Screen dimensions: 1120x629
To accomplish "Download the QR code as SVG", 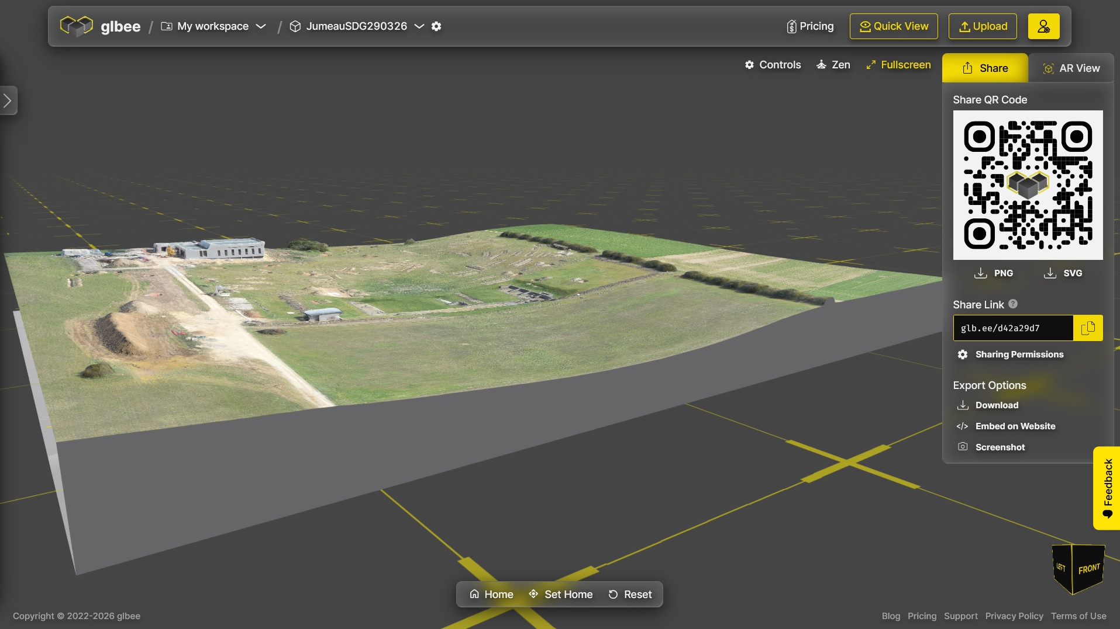I will click(1063, 273).
